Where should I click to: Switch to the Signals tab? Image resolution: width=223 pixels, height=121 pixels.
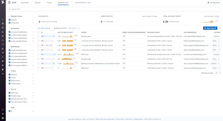coord(38,3)
